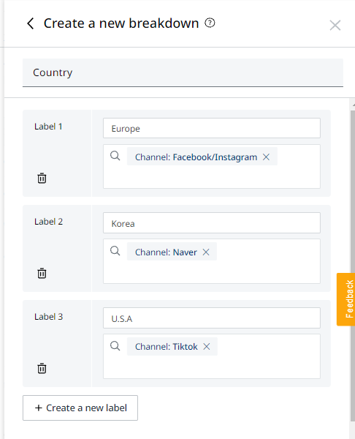This screenshot has height=439, width=355.
Task: Focus the U.S.A label name field
Action: point(212,318)
